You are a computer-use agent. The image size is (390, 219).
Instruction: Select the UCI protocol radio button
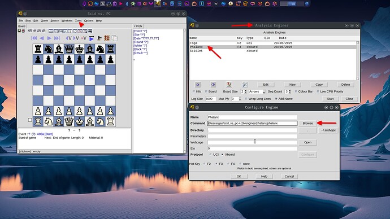pyautogui.click(x=210, y=155)
